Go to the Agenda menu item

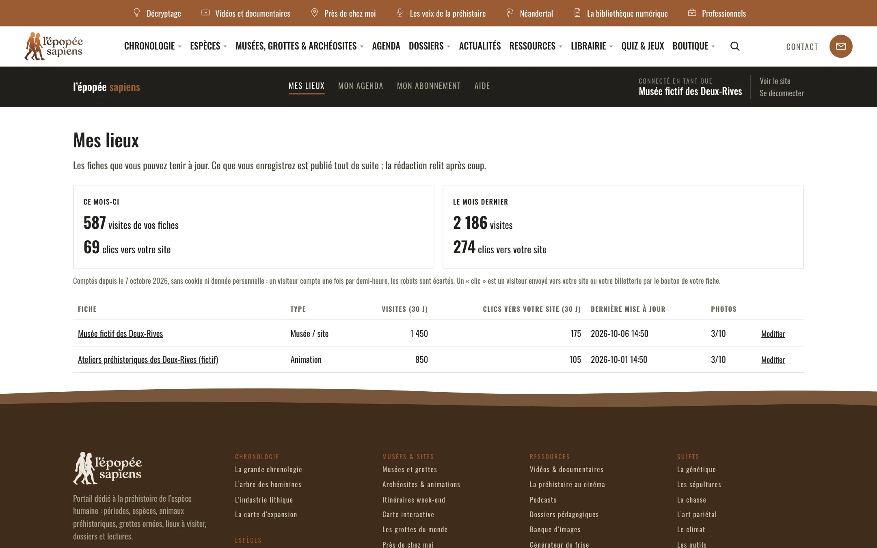tap(386, 46)
